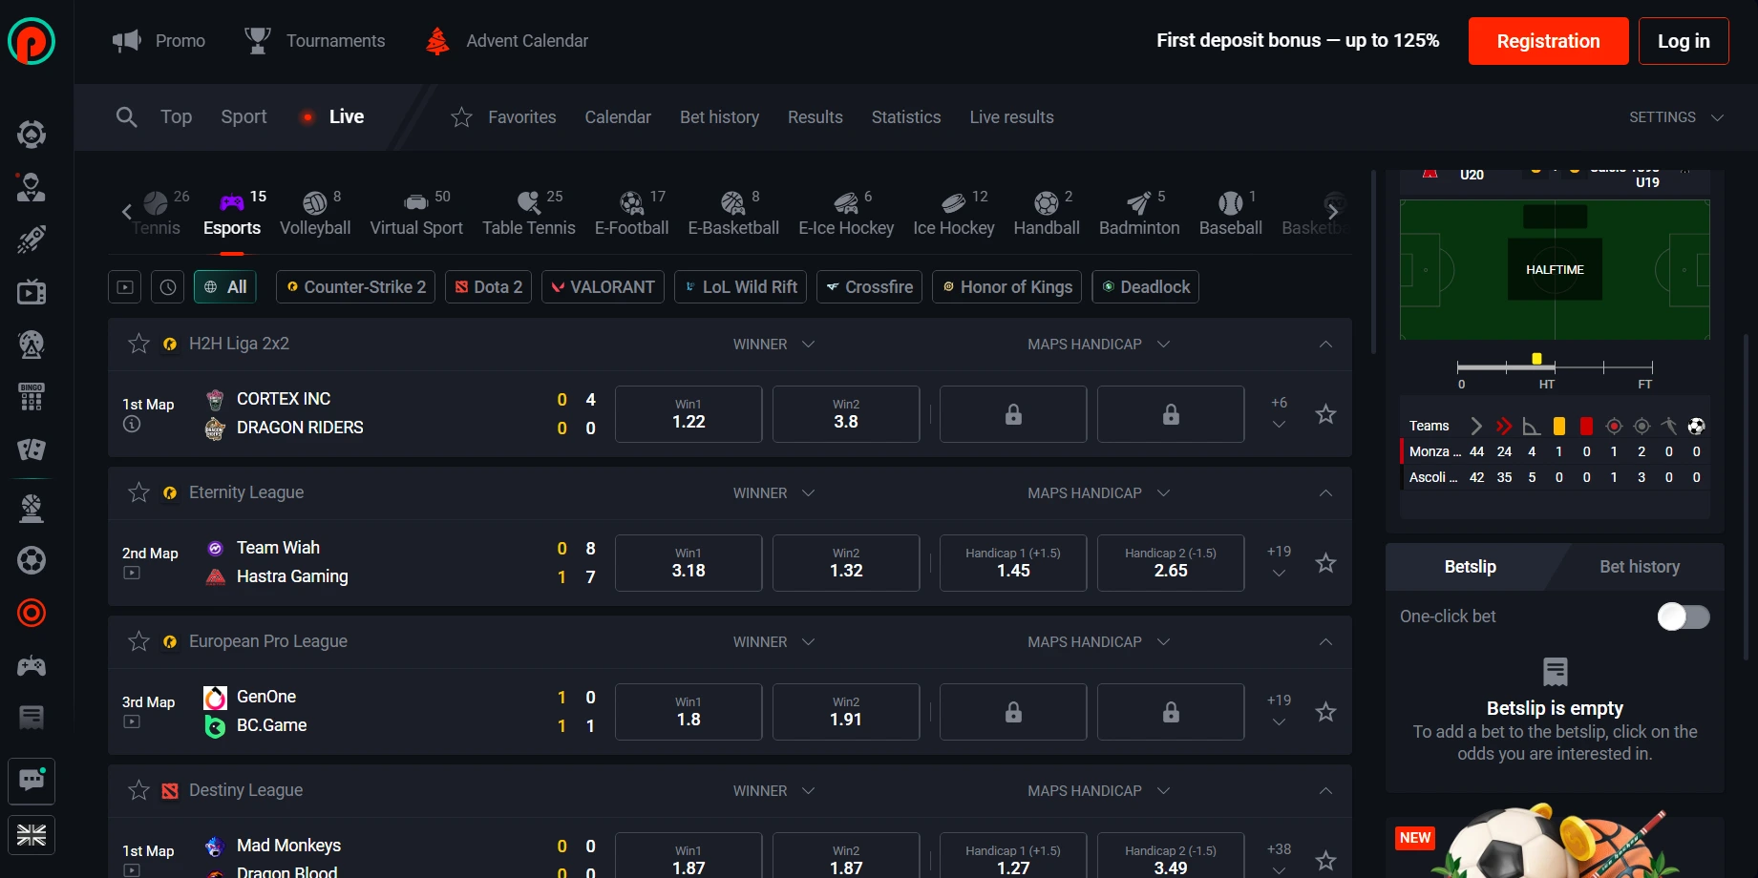1758x878 pixels.
Task: Open video stream for Team Wiah match
Action: click(132, 573)
